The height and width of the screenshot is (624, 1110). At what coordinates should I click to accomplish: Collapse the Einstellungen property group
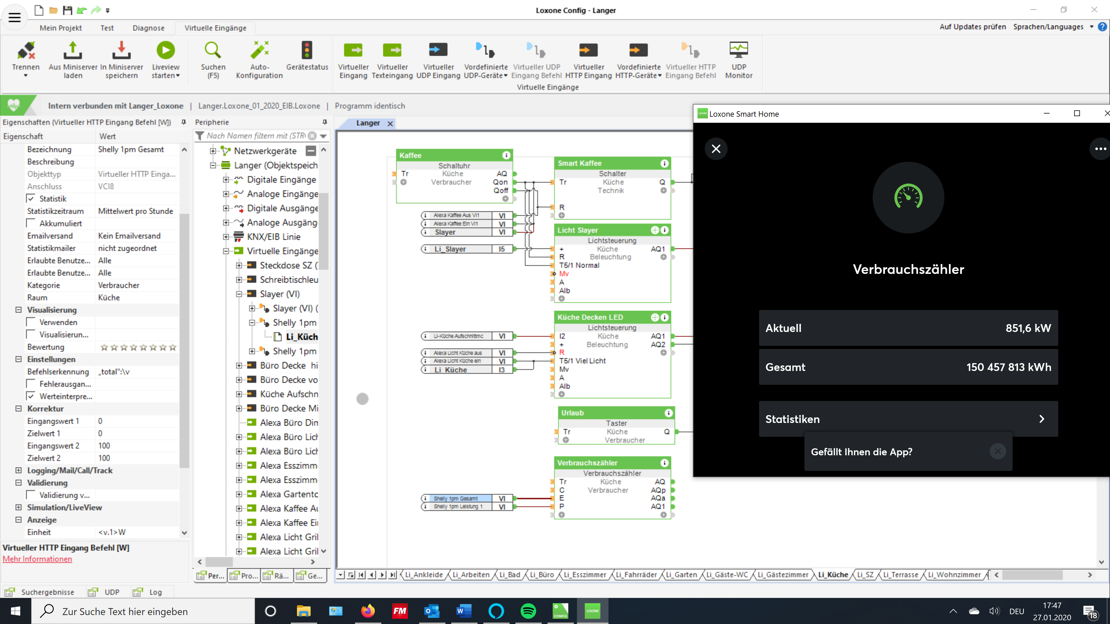pos(18,359)
